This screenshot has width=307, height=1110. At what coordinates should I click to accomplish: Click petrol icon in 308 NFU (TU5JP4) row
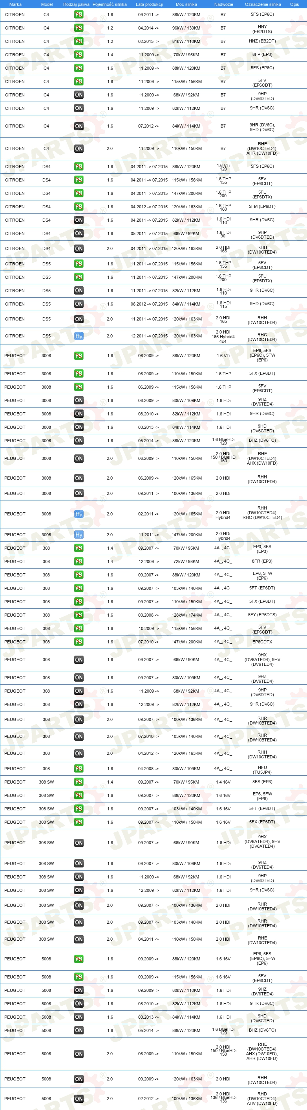(79, 769)
